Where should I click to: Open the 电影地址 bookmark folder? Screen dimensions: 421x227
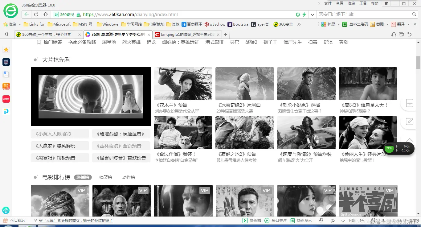point(154,24)
